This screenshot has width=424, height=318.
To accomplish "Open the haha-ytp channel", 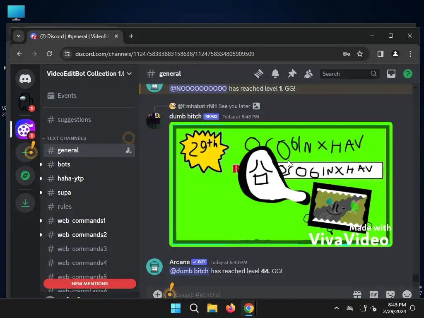I will (89, 178).
